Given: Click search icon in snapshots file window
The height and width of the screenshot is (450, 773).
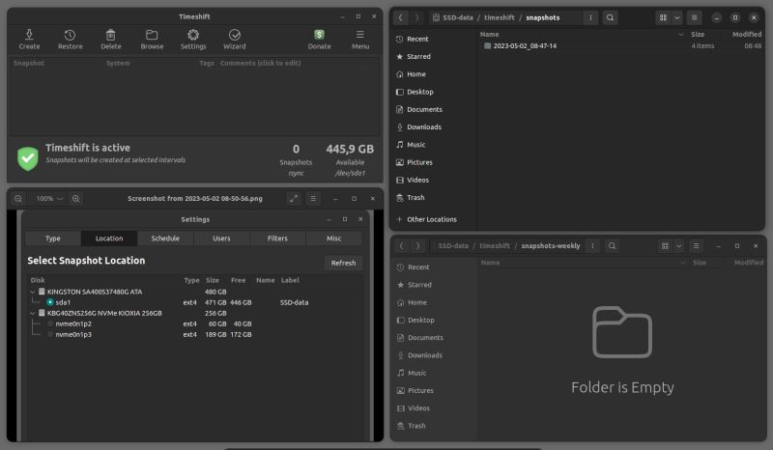Looking at the screenshot, I should 610,17.
